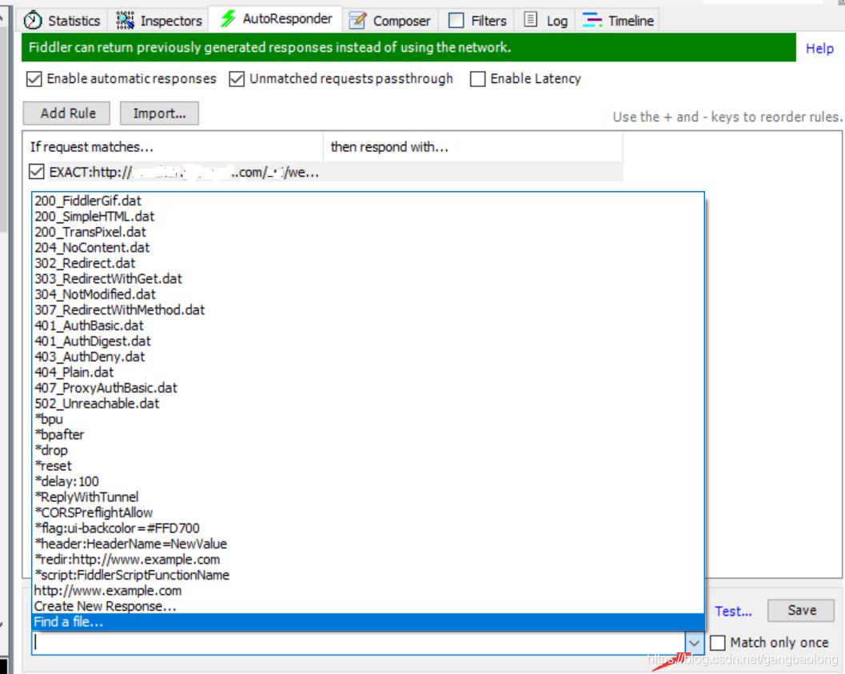The width and height of the screenshot is (845, 674).
Task: Select the *bpafter action
Action: pyautogui.click(x=368, y=435)
